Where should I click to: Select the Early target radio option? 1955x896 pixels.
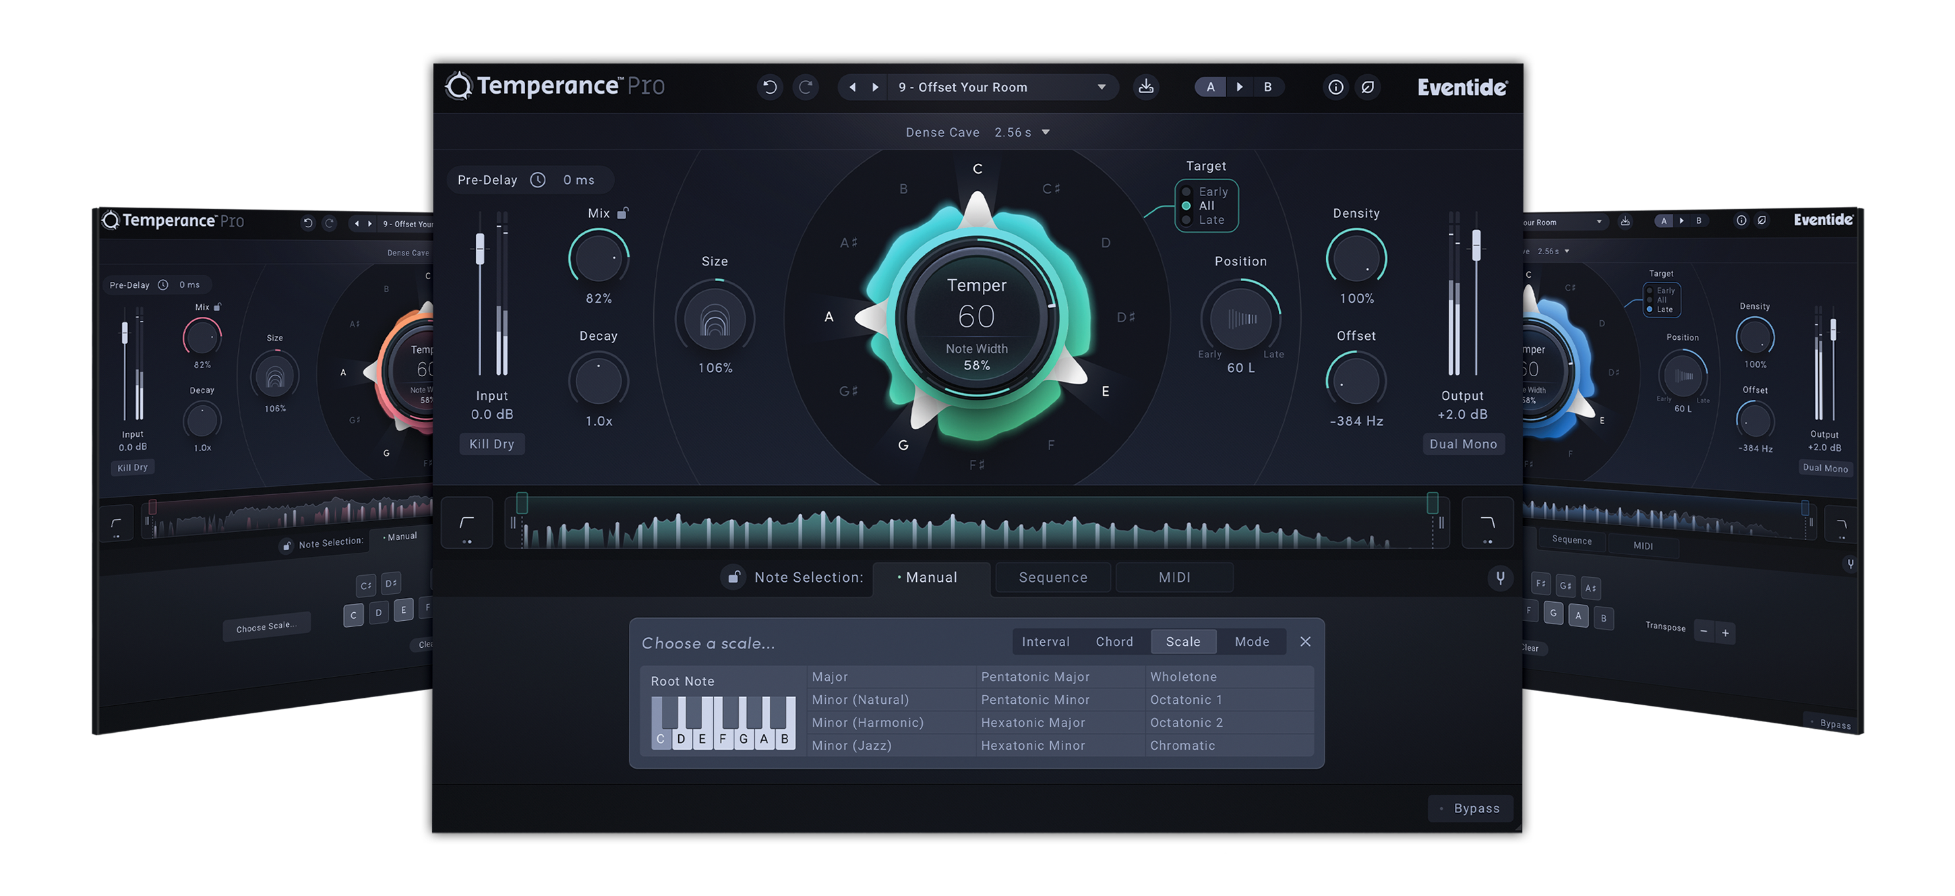pyautogui.click(x=1186, y=192)
